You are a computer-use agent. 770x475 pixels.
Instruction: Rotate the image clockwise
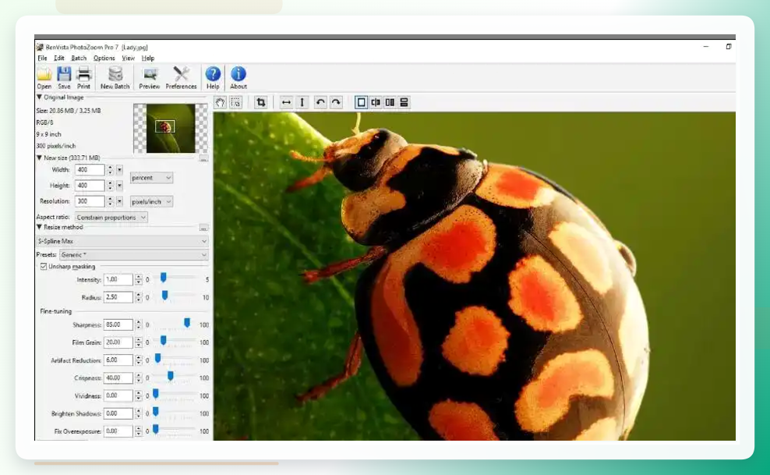point(336,102)
